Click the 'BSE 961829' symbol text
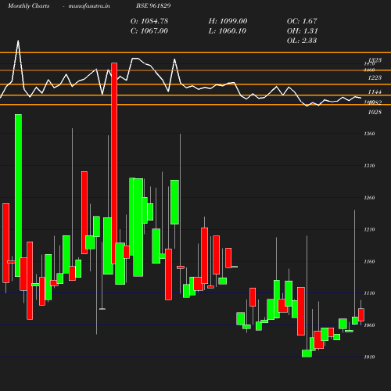This screenshot has height=391, width=391. (x=153, y=5)
